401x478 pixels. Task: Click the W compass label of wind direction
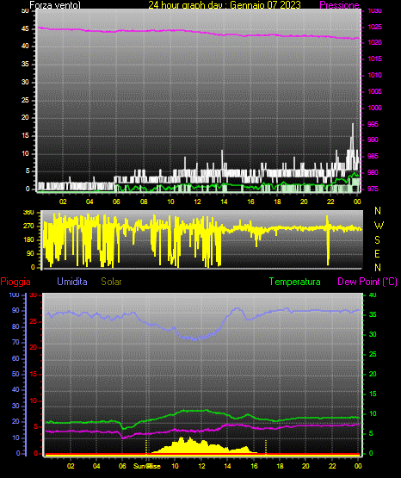[x=379, y=226]
